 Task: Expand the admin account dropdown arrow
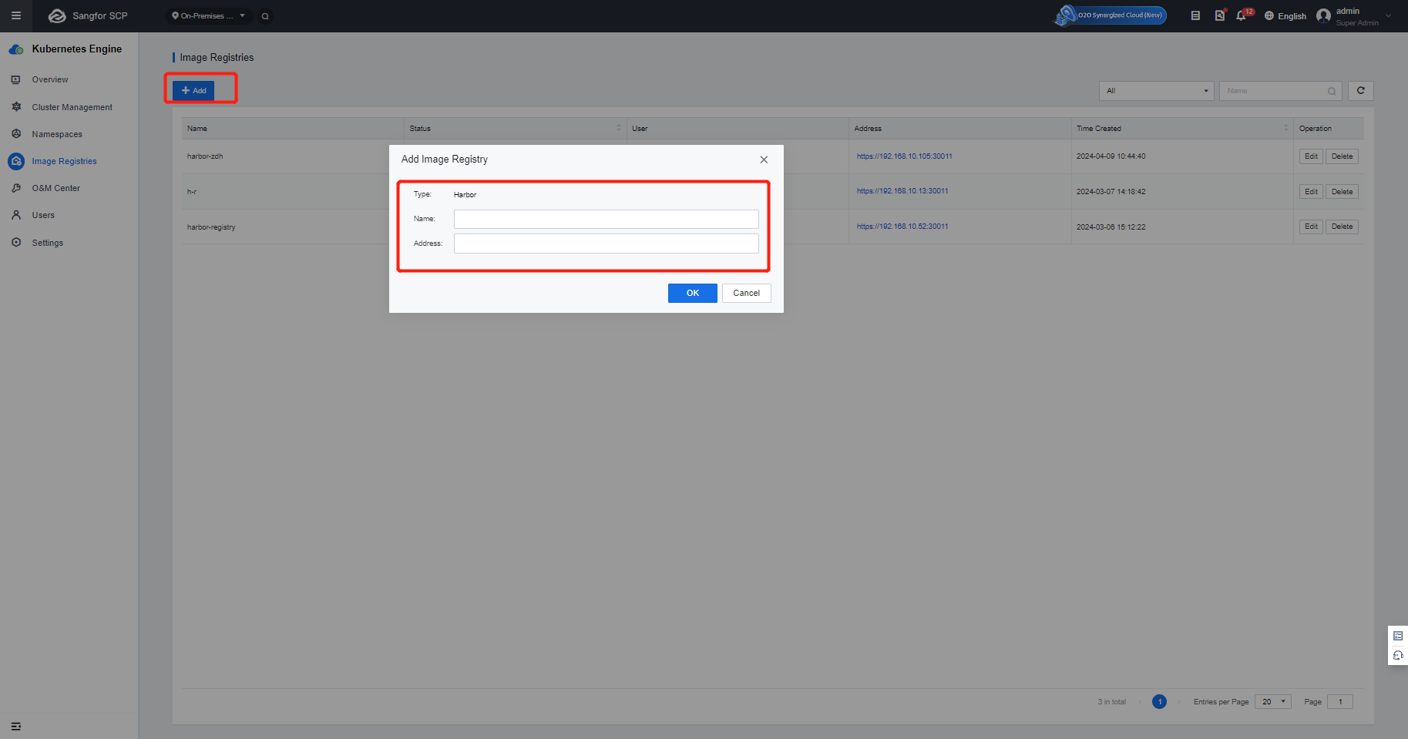1389,15
